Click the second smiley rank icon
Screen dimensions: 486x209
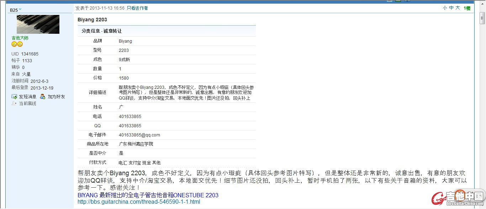click(x=20, y=44)
